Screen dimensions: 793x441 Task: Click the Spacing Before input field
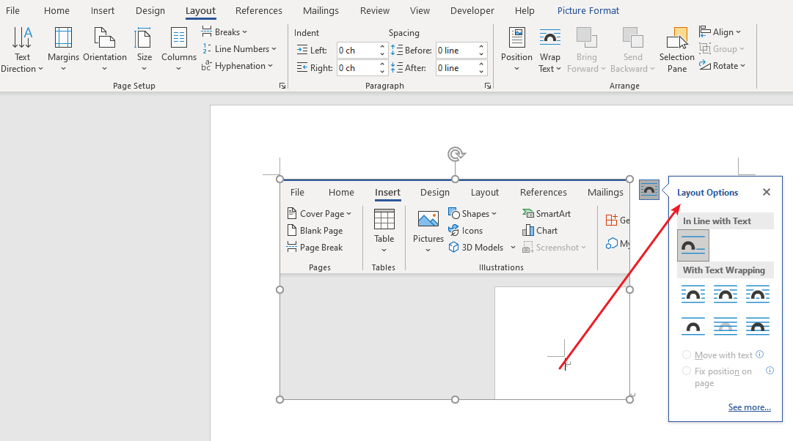pyautogui.click(x=456, y=50)
